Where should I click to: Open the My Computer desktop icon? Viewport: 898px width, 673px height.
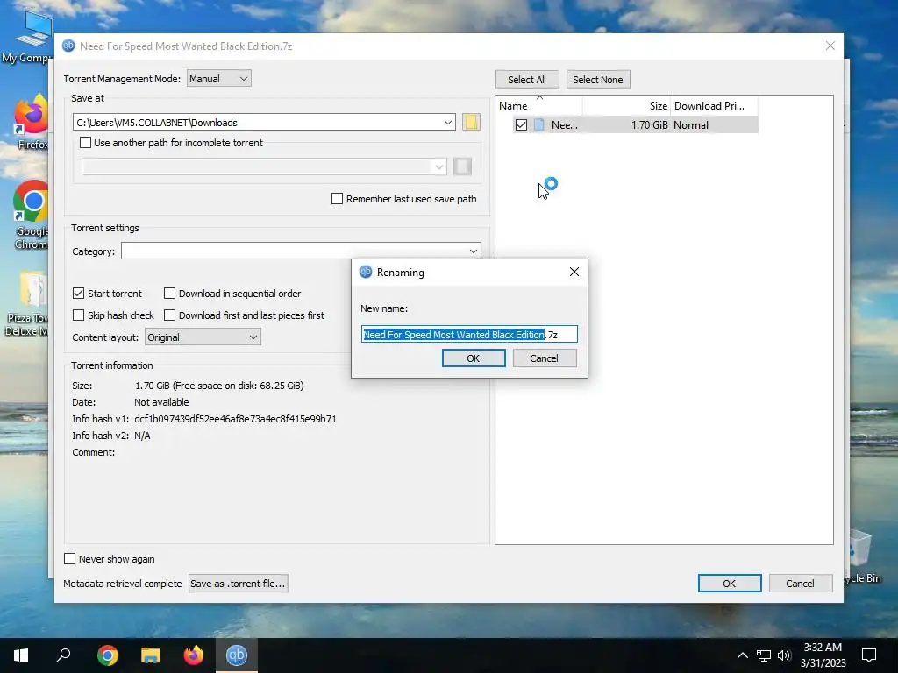coord(27,37)
